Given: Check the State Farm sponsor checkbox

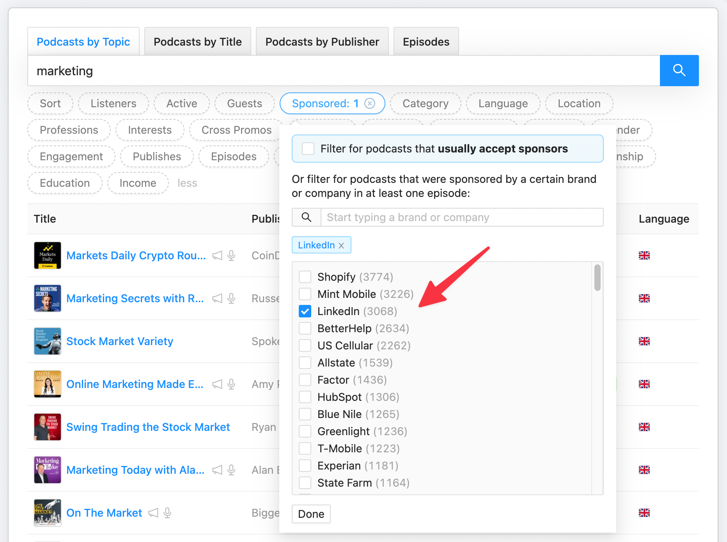Looking at the screenshot, I should point(305,483).
